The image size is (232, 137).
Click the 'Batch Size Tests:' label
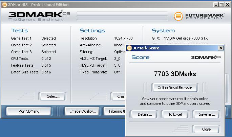click(25, 72)
